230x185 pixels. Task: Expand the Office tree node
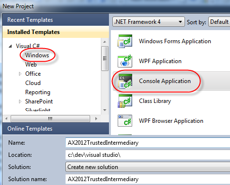[20, 74]
